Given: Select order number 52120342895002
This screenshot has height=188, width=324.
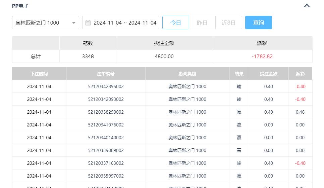Looking at the screenshot, I should (106, 86).
